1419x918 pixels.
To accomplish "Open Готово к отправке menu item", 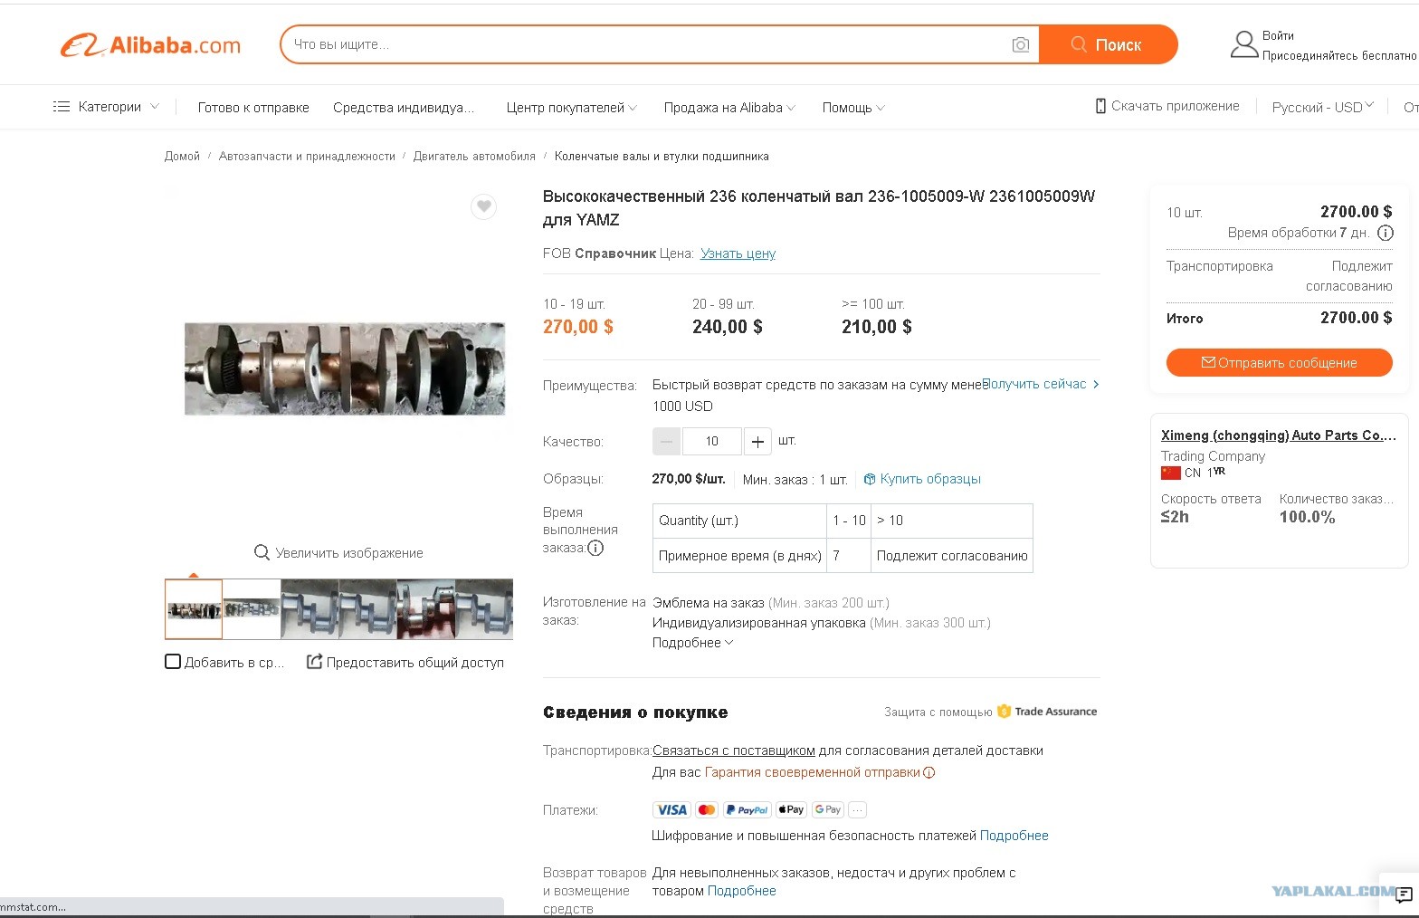I will click(253, 108).
